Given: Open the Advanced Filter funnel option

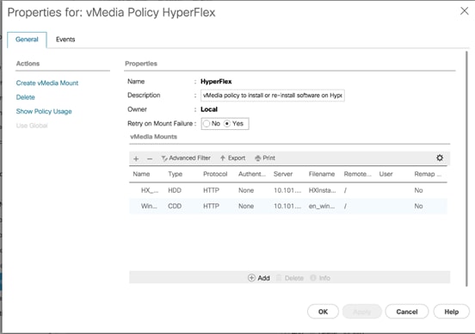Looking at the screenshot, I should point(186,158).
